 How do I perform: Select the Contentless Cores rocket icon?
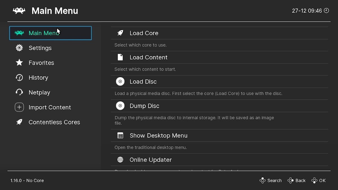(x=19, y=122)
